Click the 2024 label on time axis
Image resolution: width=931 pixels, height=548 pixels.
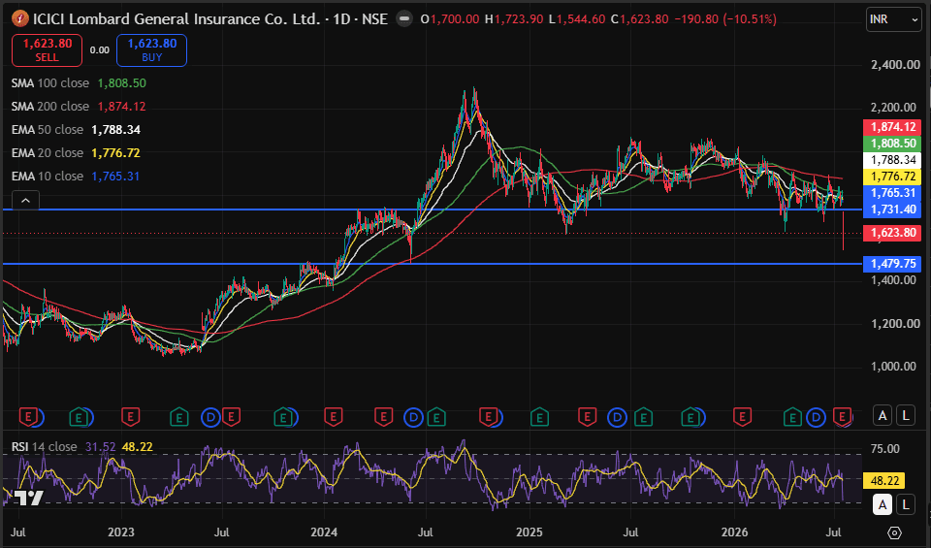tap(324, 532)
